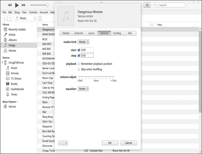Open the media kind dropdown

[x=84, y=42]
